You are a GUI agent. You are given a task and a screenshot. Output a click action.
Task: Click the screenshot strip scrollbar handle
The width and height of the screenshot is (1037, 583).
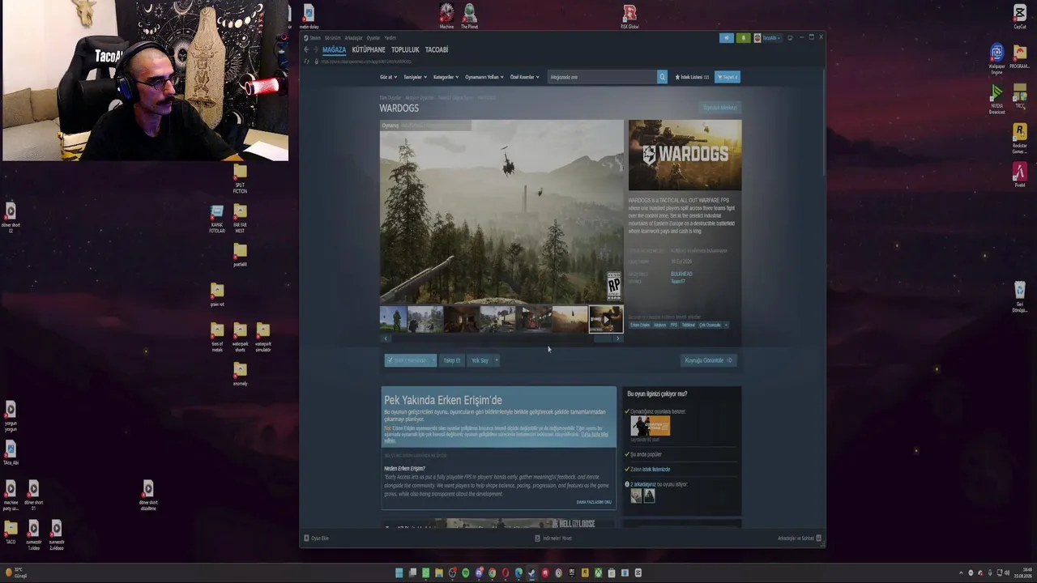coord(604,338)
